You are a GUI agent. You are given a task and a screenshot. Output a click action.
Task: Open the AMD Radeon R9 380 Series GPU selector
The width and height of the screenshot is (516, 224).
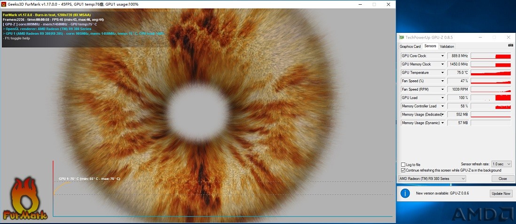pyautogui.click(x=432, y=178)
